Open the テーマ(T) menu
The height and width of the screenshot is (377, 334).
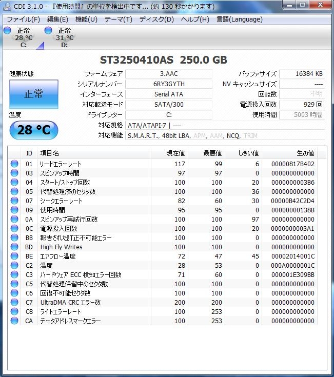pos(118,19)
